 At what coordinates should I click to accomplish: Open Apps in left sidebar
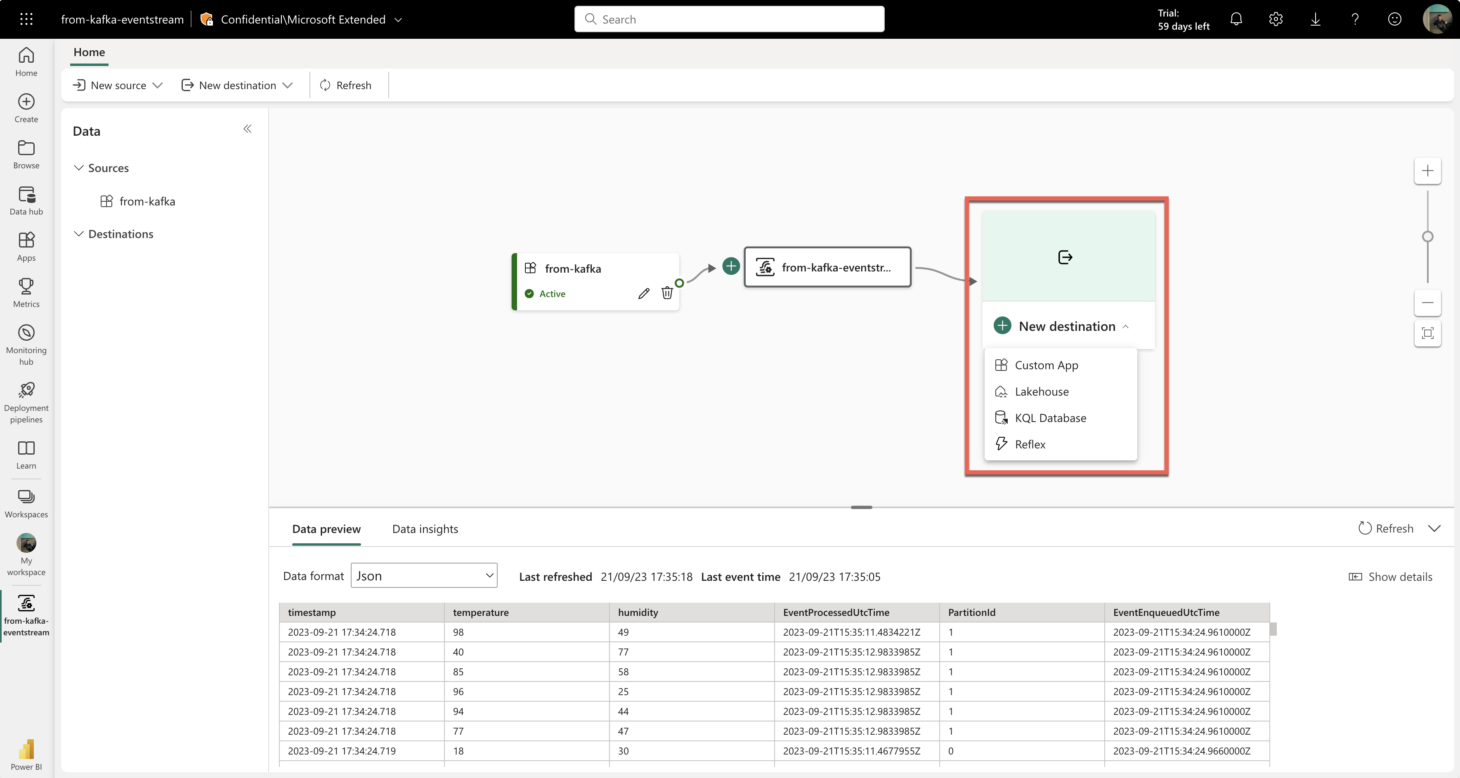tap(26, 247)
